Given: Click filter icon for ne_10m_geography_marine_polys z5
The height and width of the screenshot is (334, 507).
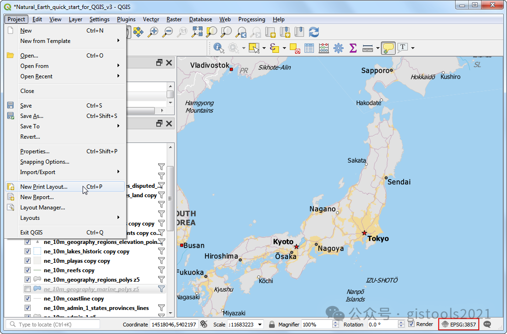Looking at the screenshot, I should [x=161, y=289].
